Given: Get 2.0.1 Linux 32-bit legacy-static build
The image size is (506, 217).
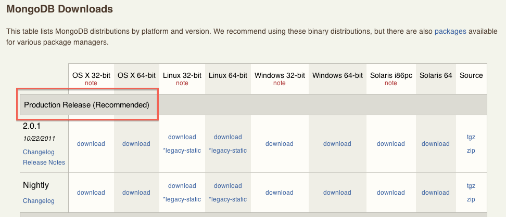Looking at the screenshot, I should point(182,151).
